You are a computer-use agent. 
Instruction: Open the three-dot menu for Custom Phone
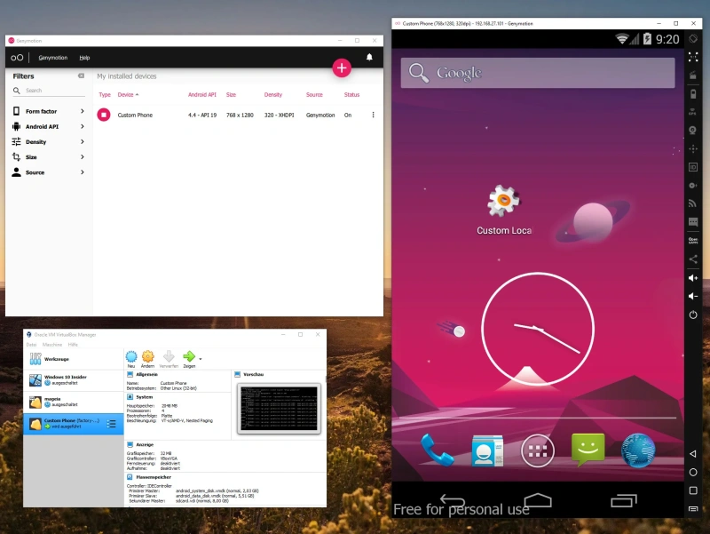[x=373, y=115]
